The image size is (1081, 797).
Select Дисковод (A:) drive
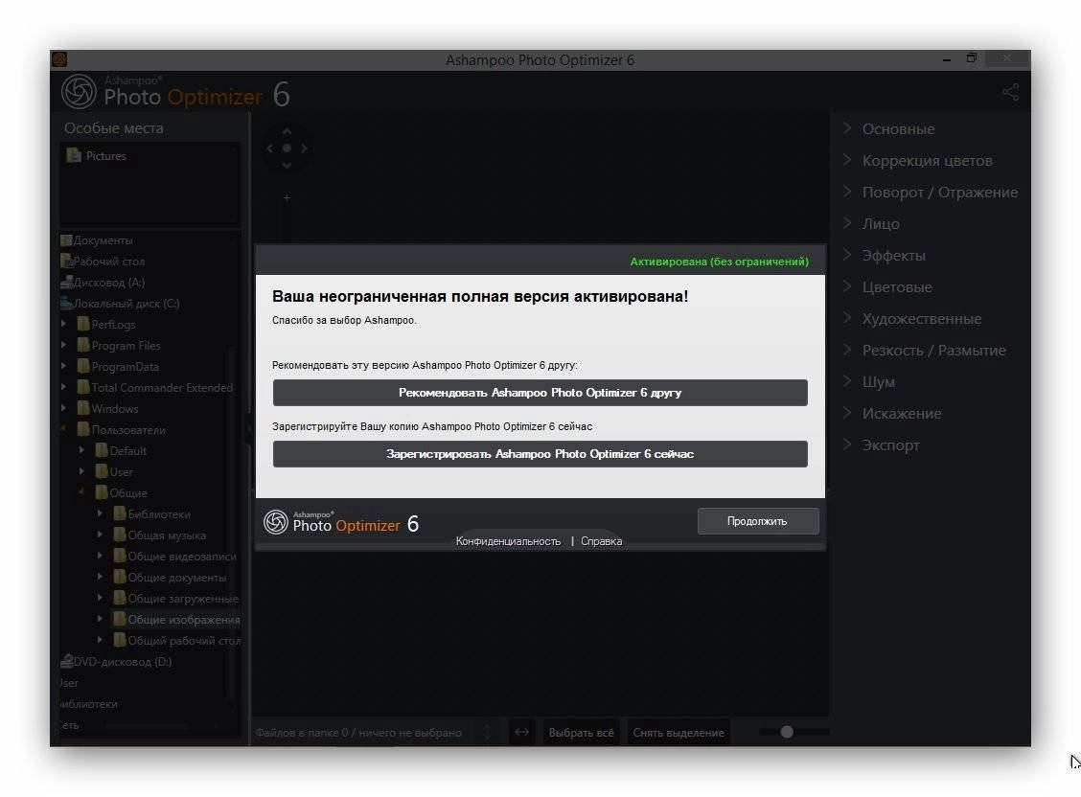(x=102, y=283)
